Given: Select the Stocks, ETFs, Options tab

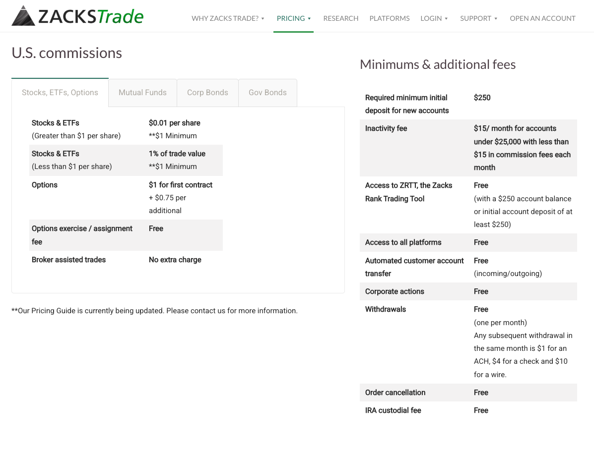Looking at the screenshot, I should [x=60, y=93].
